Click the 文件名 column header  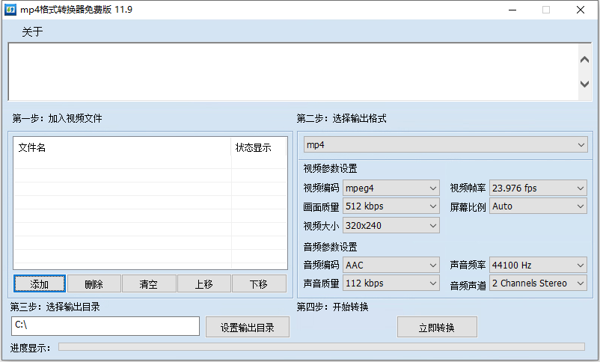(x=122, y=147)
